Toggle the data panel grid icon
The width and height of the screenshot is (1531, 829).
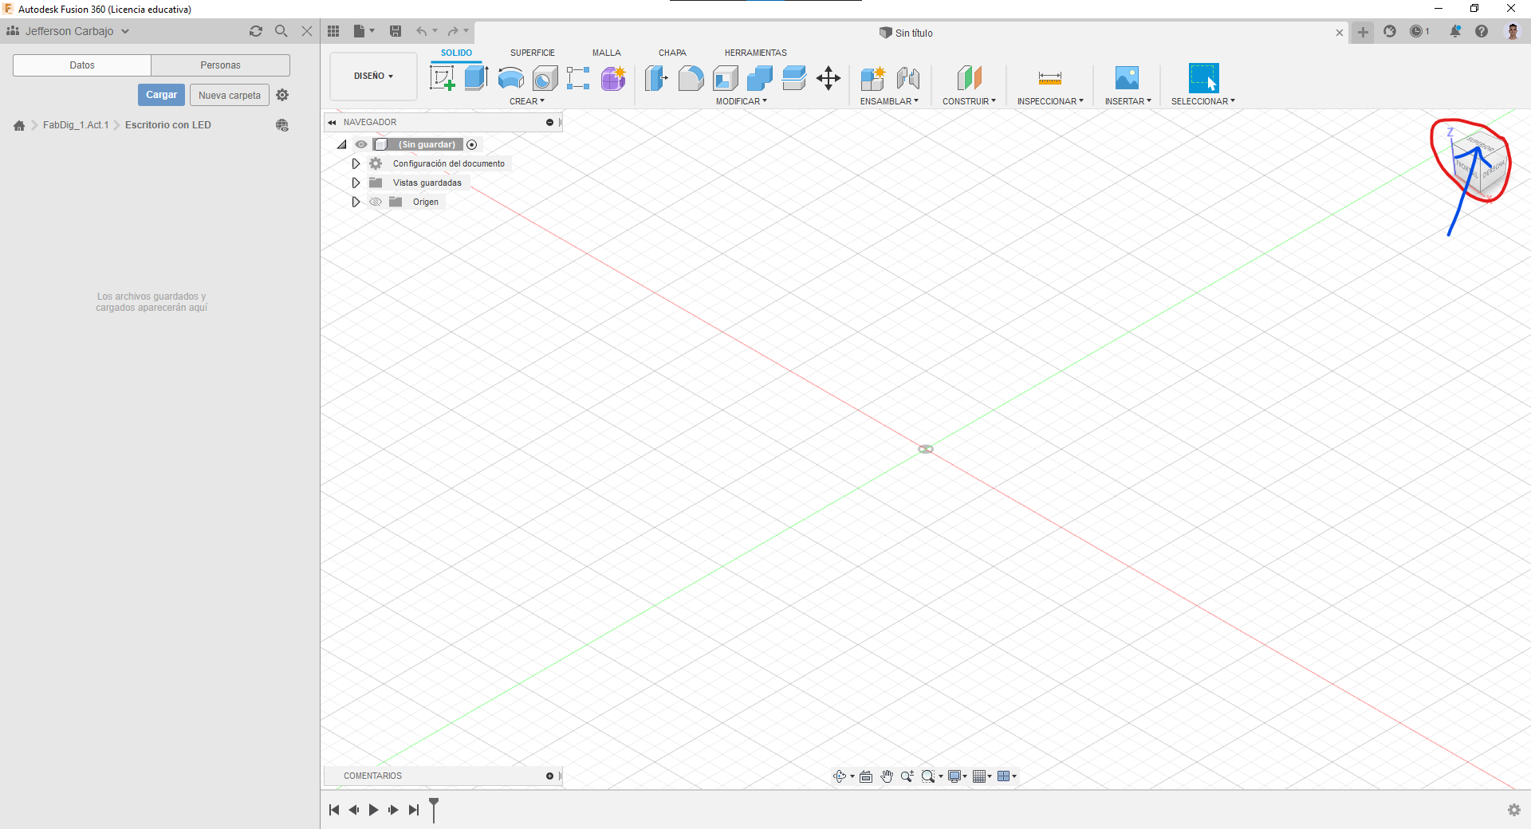tap(333, 31)
